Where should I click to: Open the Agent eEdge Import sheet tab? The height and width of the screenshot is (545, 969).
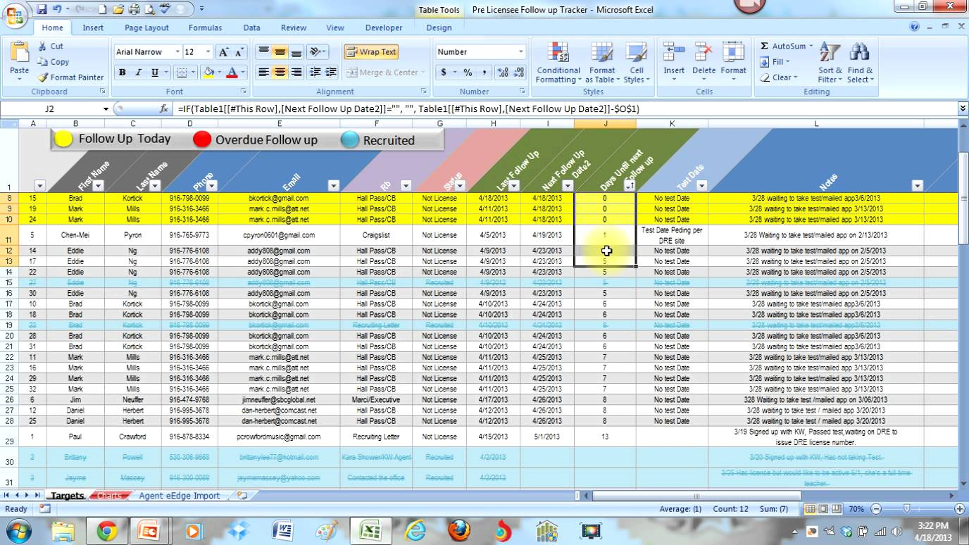179,496
